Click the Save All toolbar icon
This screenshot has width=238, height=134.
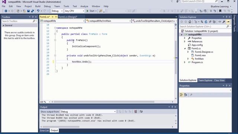click(x=32, y=11)
